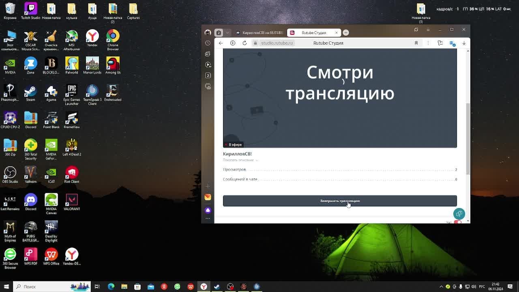
Task: Click the taskbar Поиск search box
Action: click(52, 287)
